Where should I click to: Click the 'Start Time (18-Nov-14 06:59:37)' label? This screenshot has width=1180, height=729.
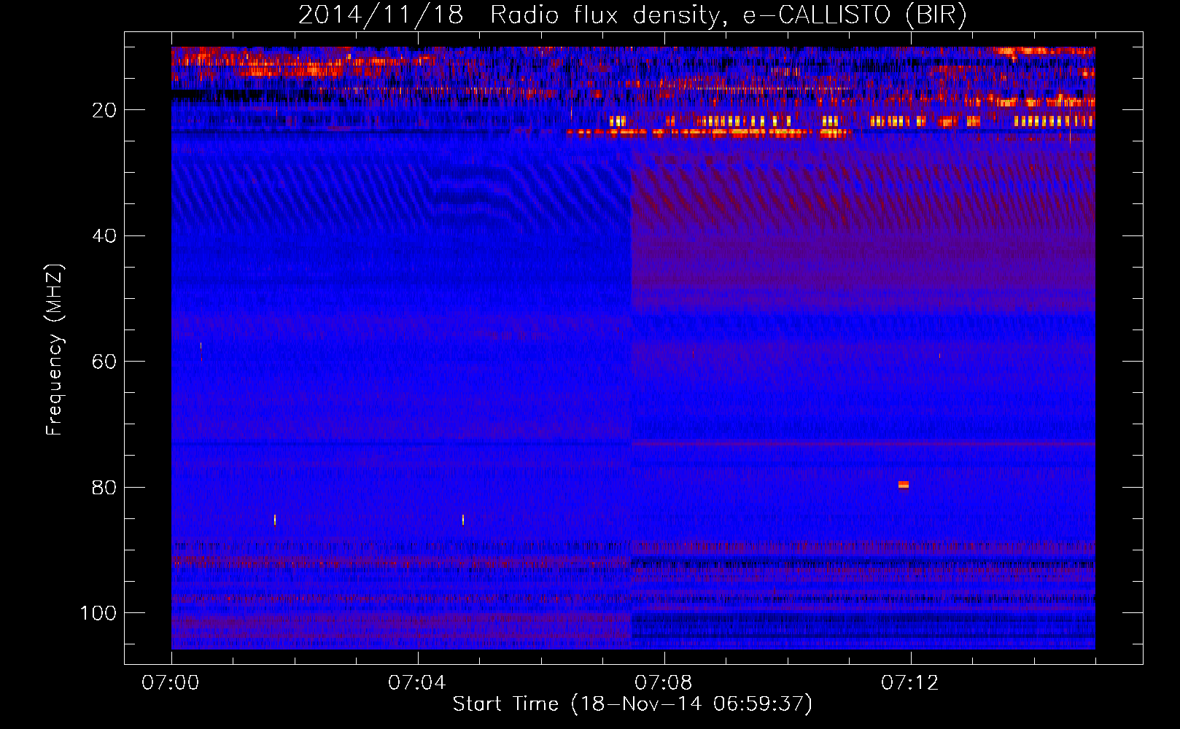(632, 704)
